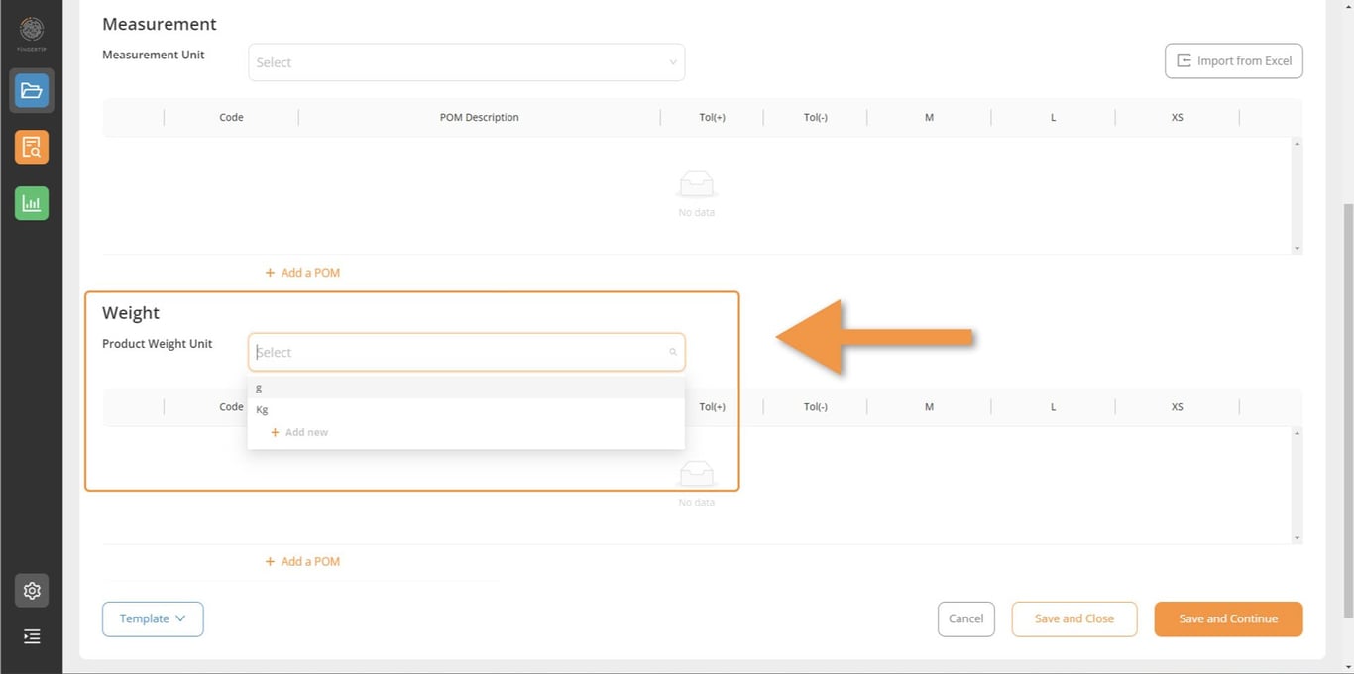Click Save and Continue button
Viewport: 1354px width, 674px height.
(1228, 618)
